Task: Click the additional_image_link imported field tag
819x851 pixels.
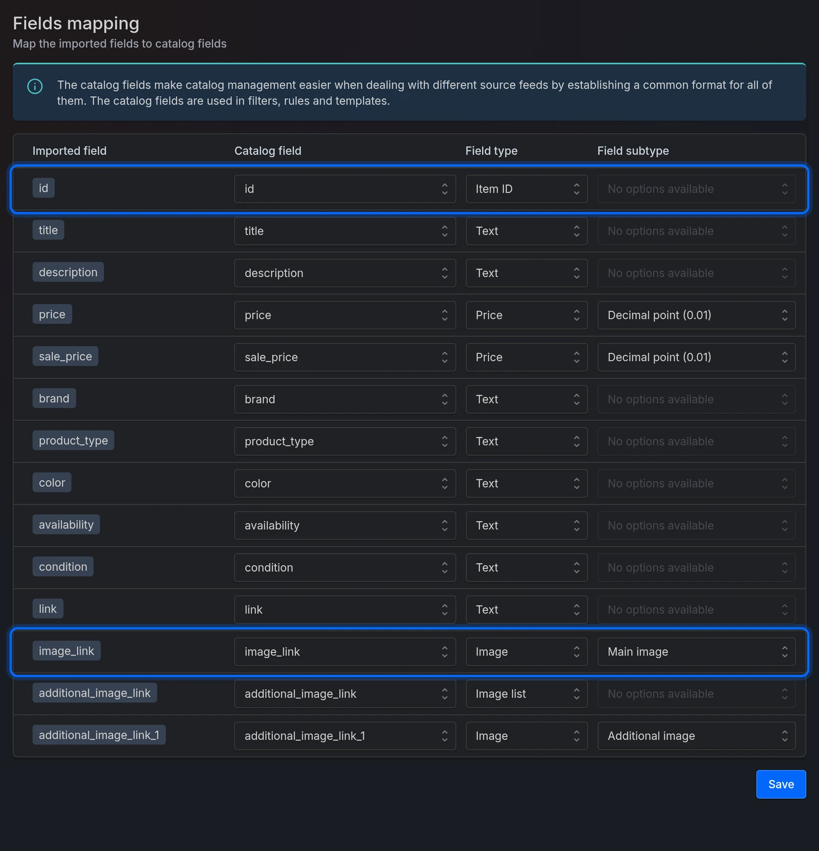Action: point(95,692)
